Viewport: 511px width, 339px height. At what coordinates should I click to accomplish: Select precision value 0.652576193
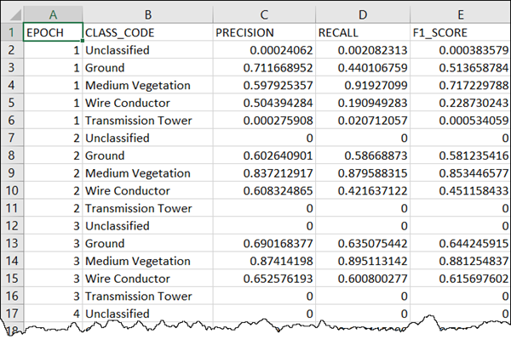[264, 278]
